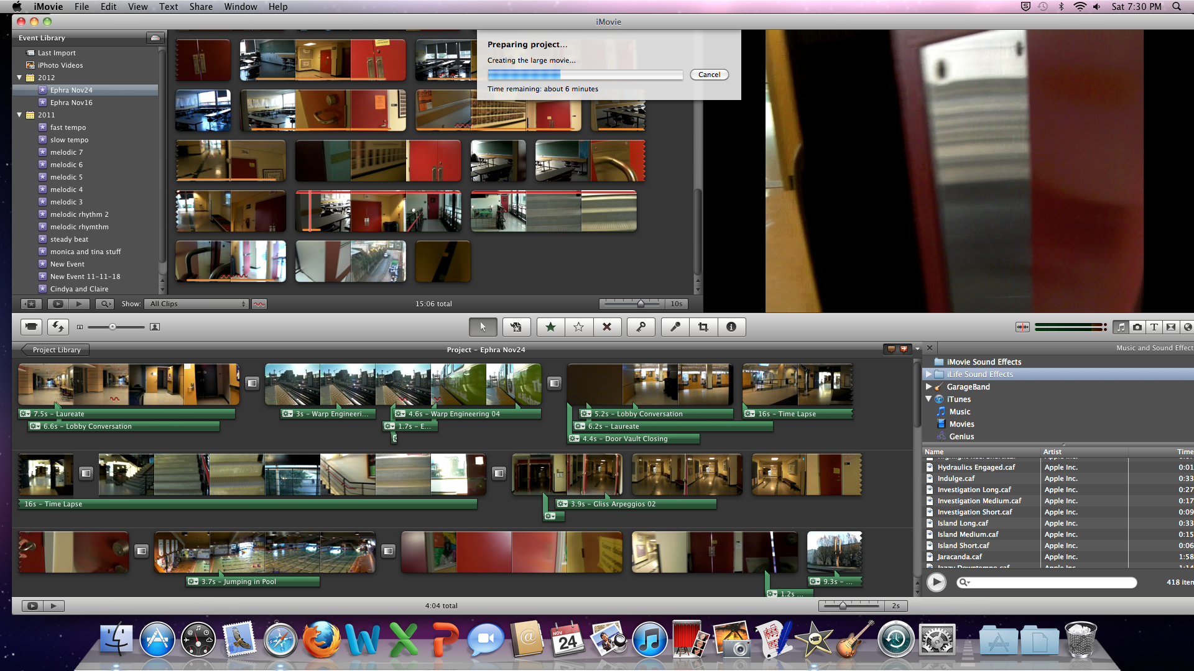The image size is (1194, 671).
Task: Adjust the event thumbnail duration slider
Action: coord(641,304)
